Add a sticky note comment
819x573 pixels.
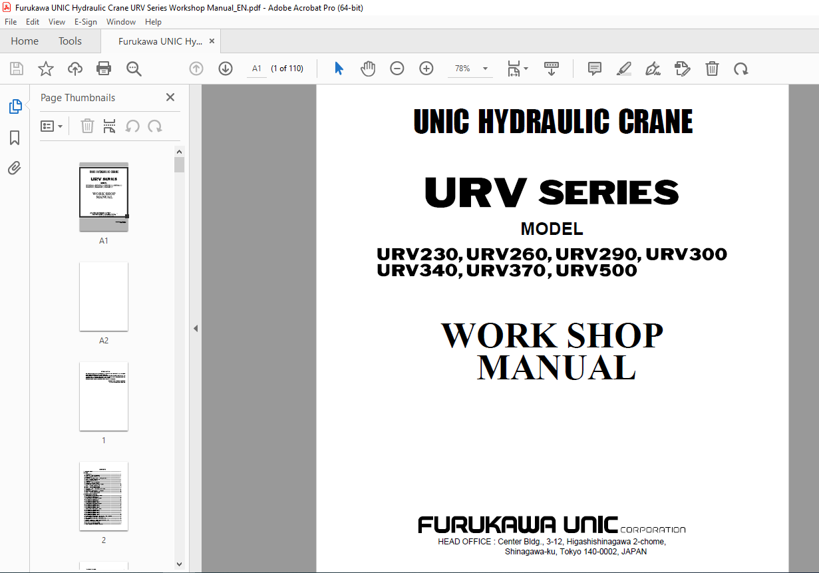[x=595, y=69]
